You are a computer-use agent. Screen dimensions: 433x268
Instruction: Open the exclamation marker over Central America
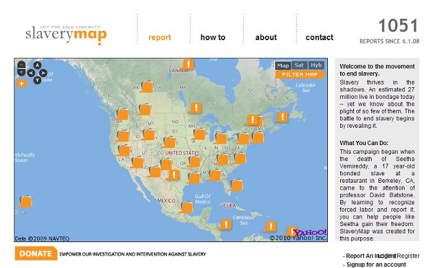click(x=225, y=224)
